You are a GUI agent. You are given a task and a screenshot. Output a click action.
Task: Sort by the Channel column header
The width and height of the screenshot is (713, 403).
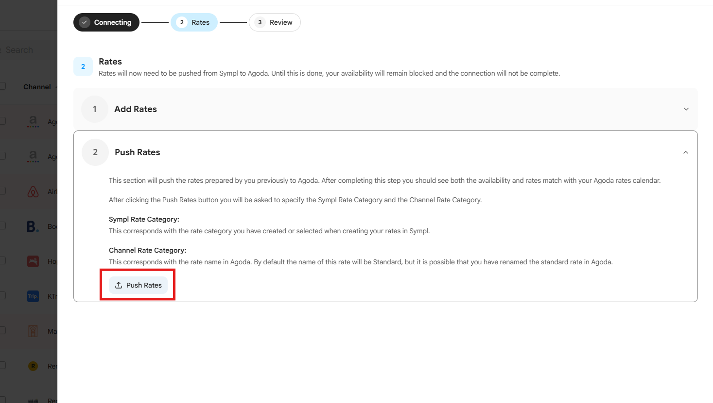37,87
